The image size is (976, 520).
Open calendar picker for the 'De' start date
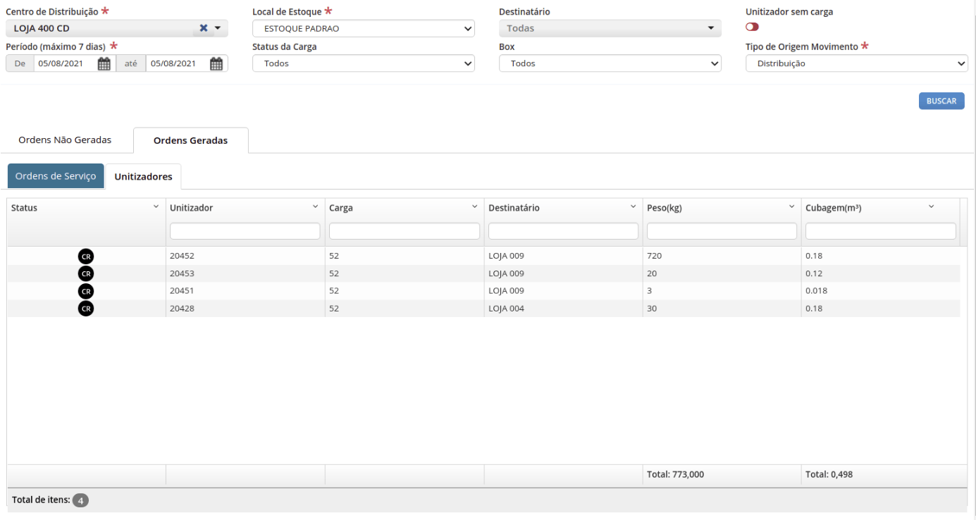(x=104, y=63)
